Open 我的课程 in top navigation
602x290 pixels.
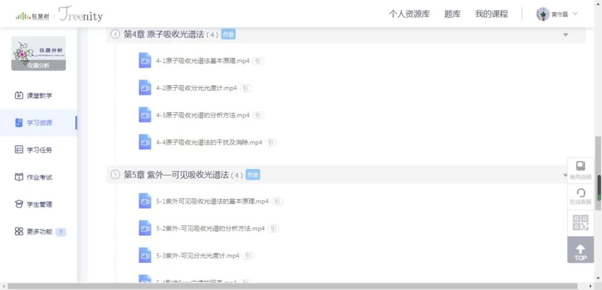click(x=492, y=14)
